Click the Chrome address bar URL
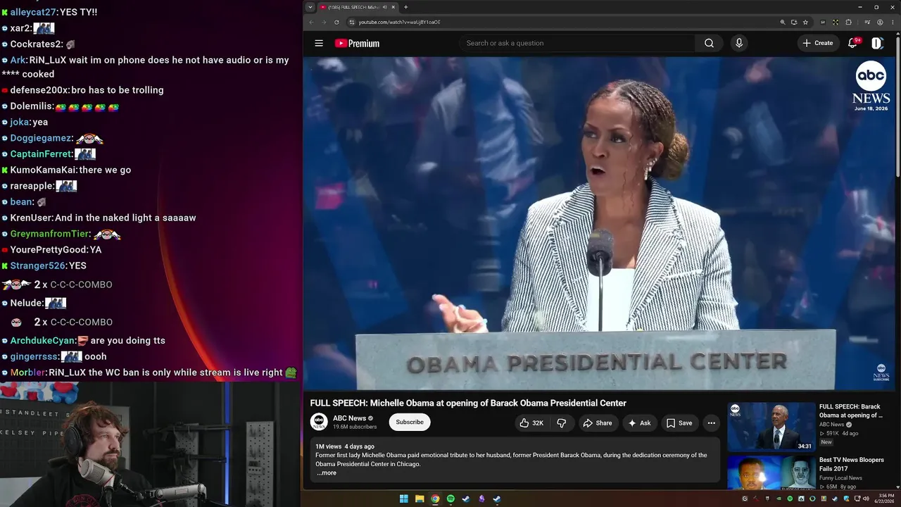Screen dimensions: 901x507 click(399, 22)
